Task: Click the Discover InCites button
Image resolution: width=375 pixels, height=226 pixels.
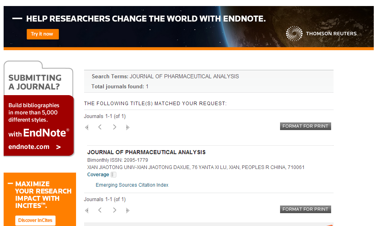Action: click(x=35, y=220)
